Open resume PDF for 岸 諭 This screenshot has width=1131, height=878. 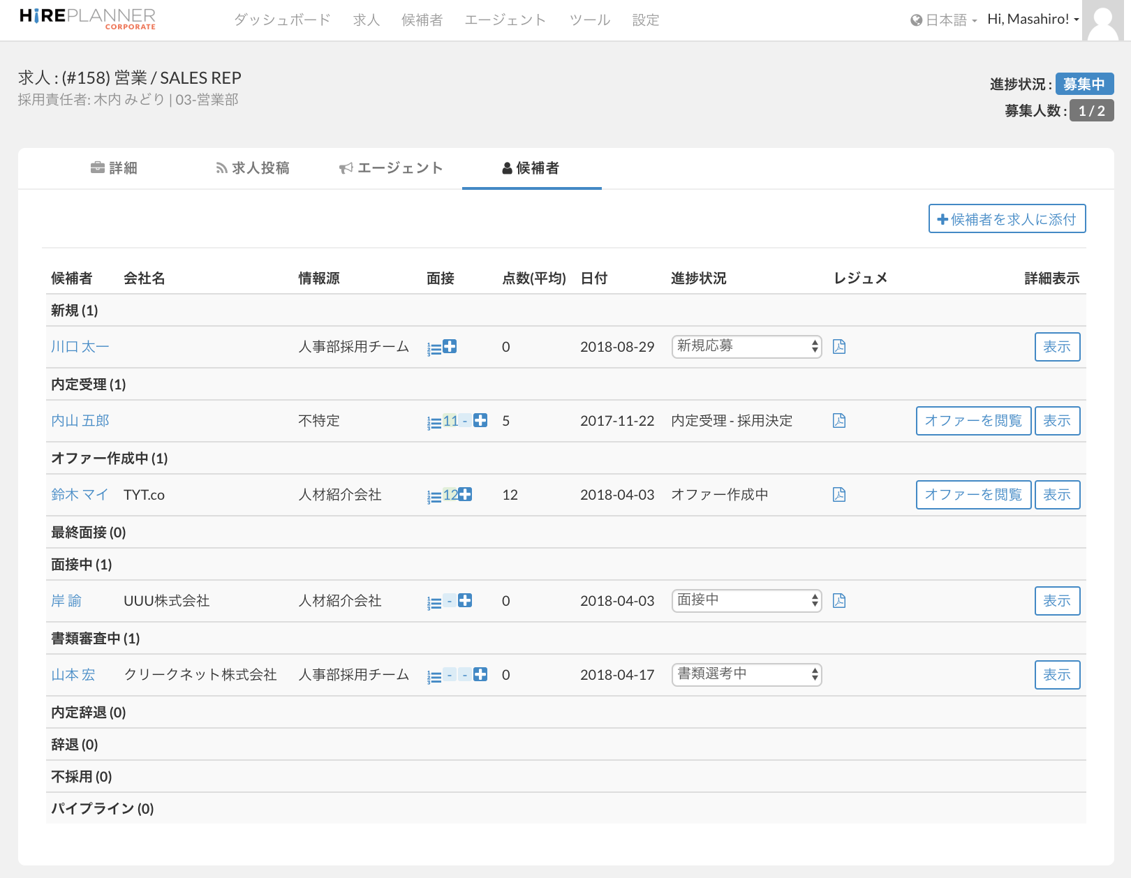click(x=839, y=601)
